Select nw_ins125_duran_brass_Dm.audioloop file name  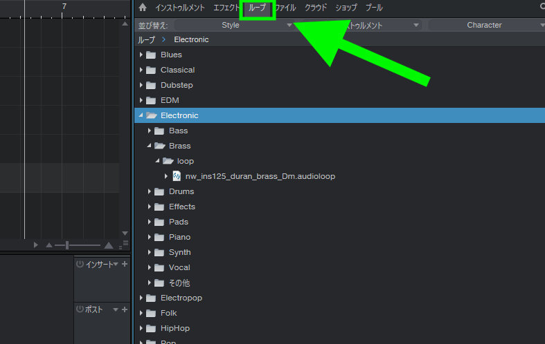coord(260,176)
